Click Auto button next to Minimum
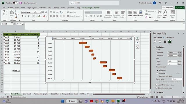The width and height of the screenshot is (186, 104). tap(180, 53)
